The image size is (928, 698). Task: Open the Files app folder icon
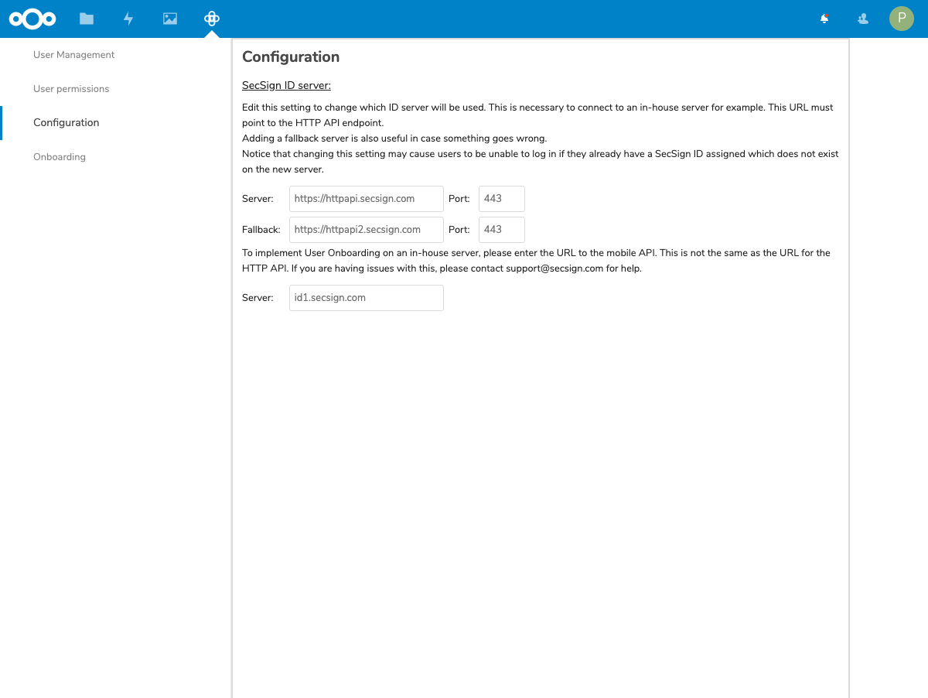click(x=87, y=19)
